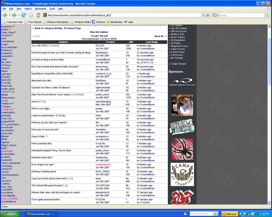The image size is (272, 217).
Task: Click the search magnifier in Google box
Action: (x=267, y=15)
